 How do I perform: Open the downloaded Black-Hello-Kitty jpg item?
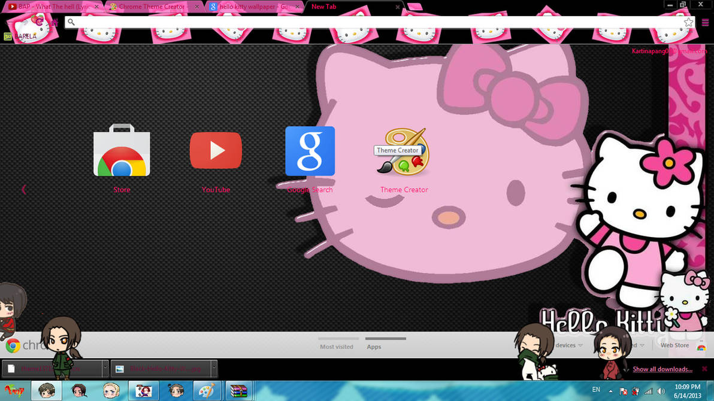161,368
